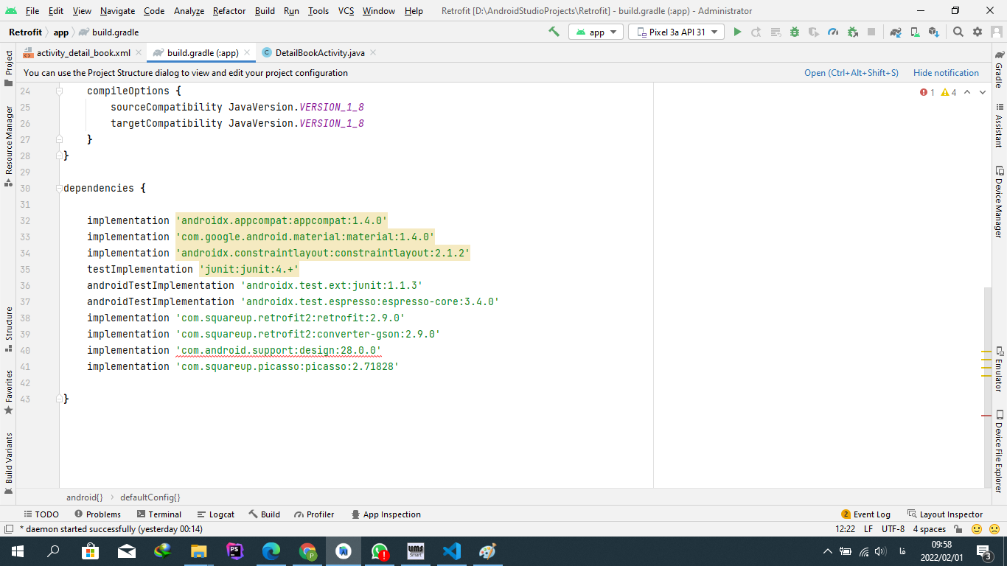
Task: Click the Search Everywhere magnifier icon
Action: (x=958, y=32)
